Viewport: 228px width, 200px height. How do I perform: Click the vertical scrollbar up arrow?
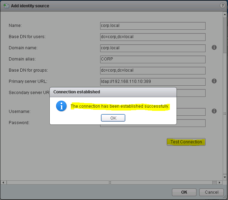point(225,15)
